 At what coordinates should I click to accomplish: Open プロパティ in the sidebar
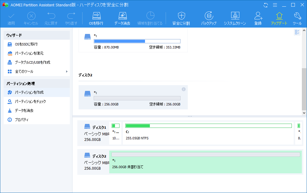click(37, 119)
